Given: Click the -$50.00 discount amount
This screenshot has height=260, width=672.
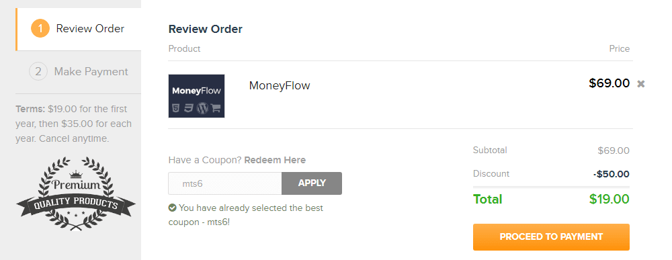Looking at the screenshot, I should [611, 174].
